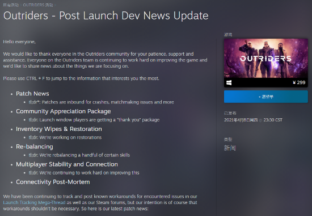
Task: Click the 23:30 CST publish time
Action: click(273, 120)
